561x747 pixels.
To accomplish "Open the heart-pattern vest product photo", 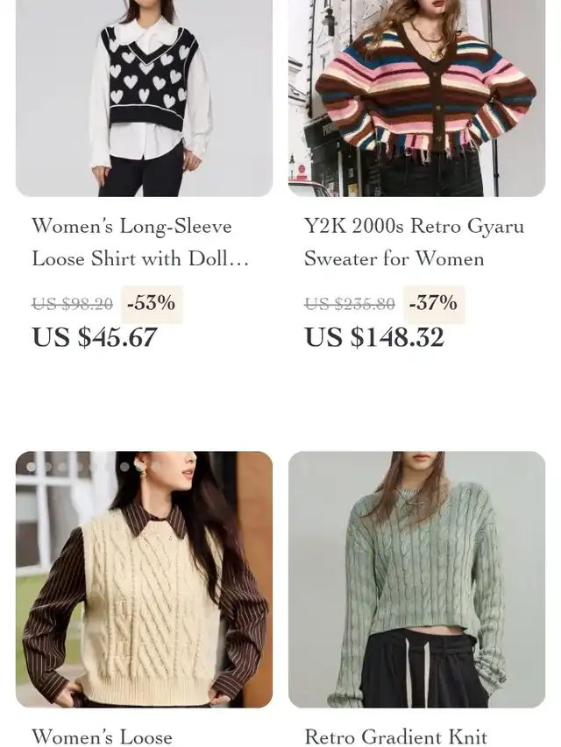I will click(x=144, y=98).
